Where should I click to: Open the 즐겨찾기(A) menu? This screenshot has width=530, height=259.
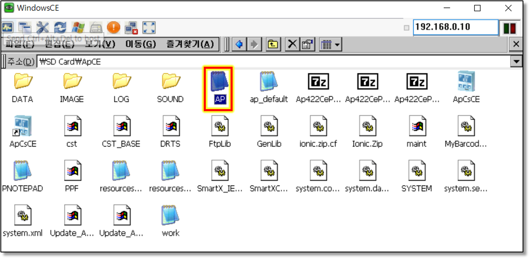click(190, 44)
